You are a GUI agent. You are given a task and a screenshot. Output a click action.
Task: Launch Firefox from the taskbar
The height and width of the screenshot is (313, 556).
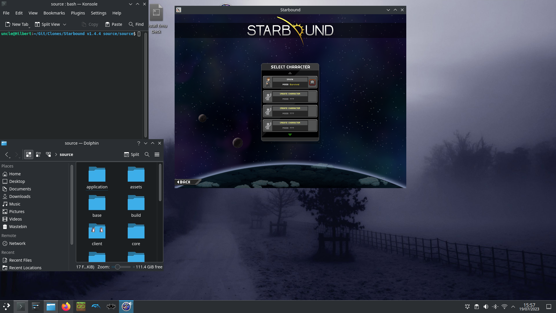pyautogui.click(x=66, y=306)
